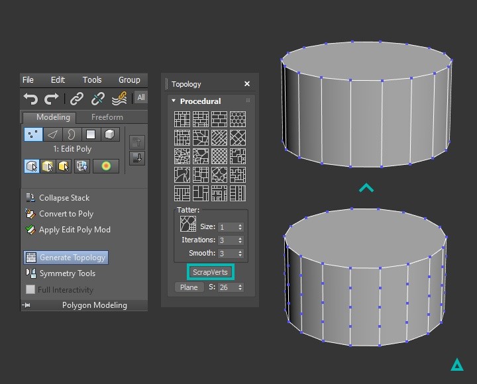Switch to the Freeform tab
The height and width of the screenshot is (384, 477).
pos(107,117)
